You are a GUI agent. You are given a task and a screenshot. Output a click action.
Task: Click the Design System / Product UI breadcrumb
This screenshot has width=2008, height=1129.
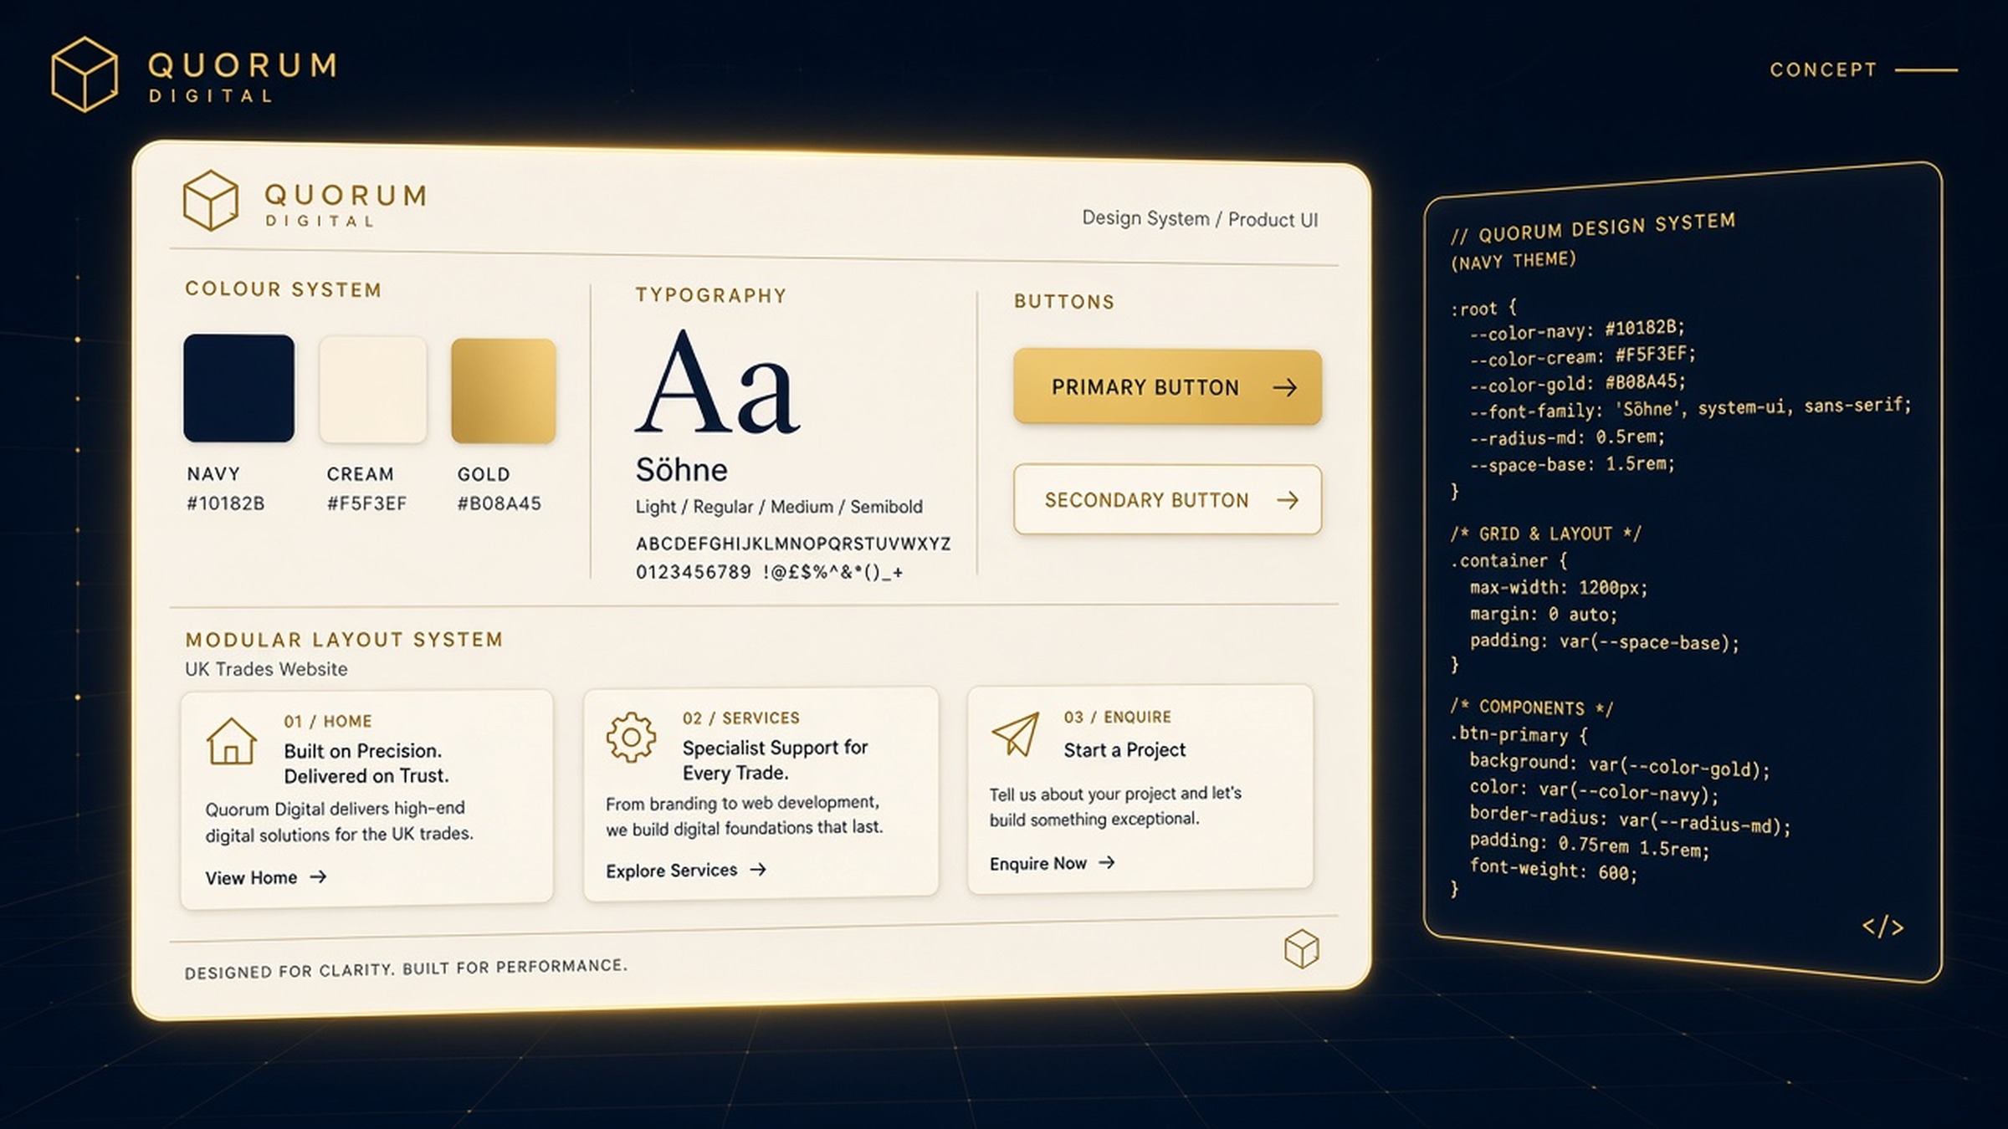point(1200,219)
